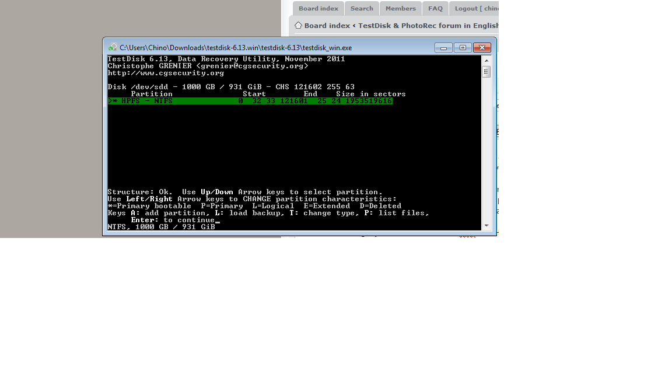672x378 pixels.
Task: Open TestDisk & PhotoRec forum in English link
Action: coord(428,26)
